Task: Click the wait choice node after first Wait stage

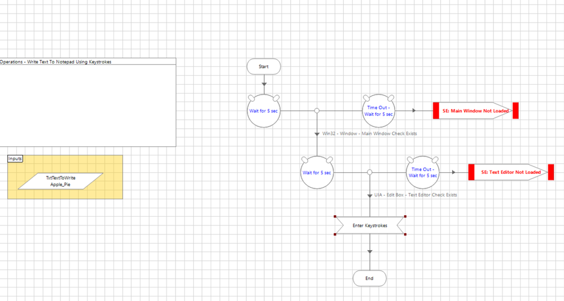Action: click(x=317, y=111)
